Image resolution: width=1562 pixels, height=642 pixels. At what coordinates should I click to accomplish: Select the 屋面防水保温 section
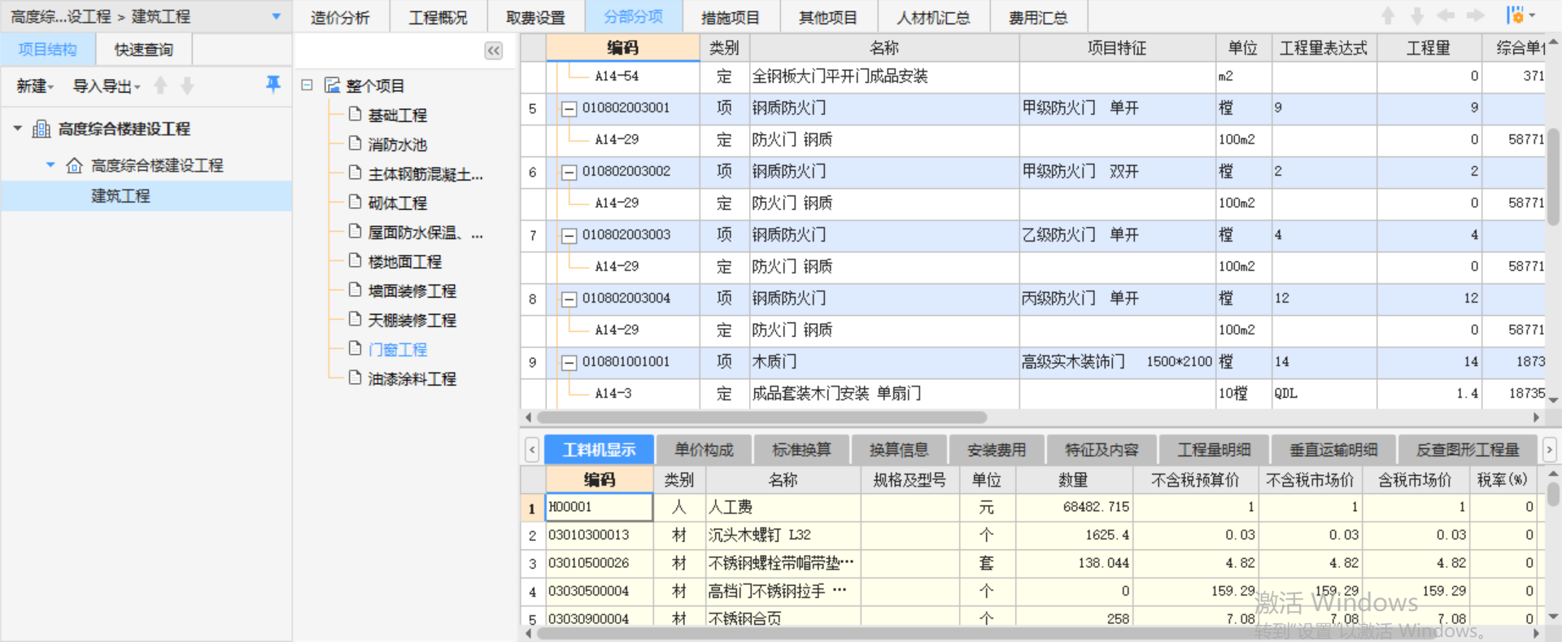pyautogui.click(x=425, y=232)
